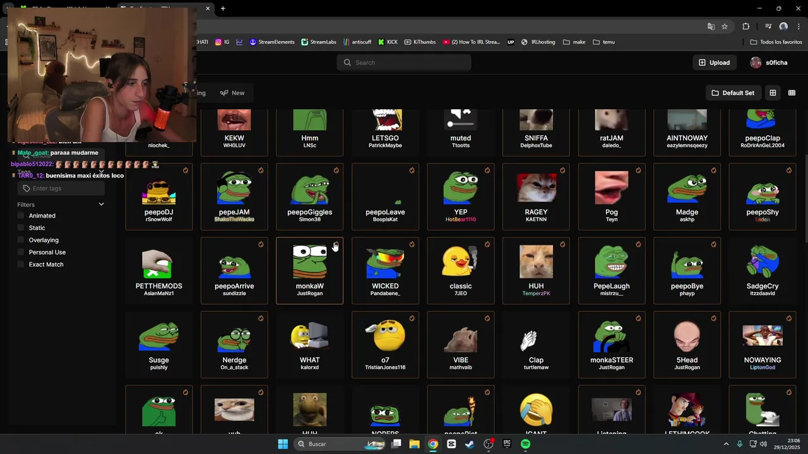The image size is (808, 454).
Task: Open the s0ficha account menu
Action: click(x=768, y=62)
